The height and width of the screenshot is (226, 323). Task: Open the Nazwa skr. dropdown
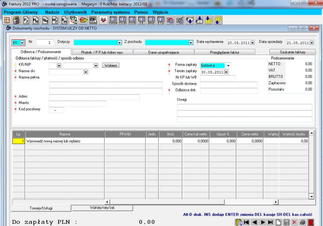coord(86,72)
